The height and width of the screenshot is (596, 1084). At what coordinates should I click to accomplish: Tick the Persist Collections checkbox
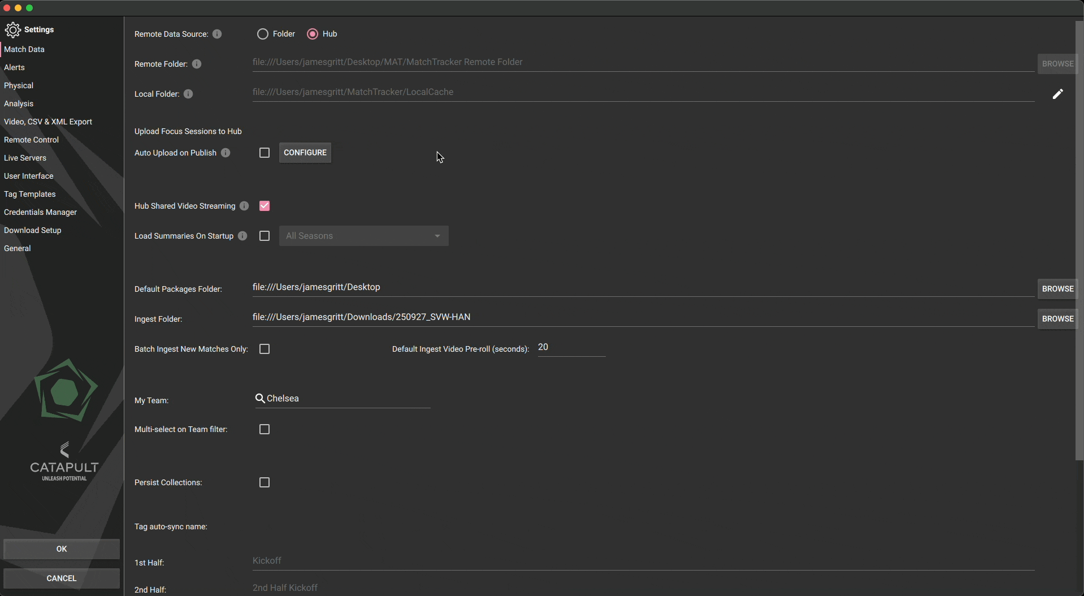(265, 482)
